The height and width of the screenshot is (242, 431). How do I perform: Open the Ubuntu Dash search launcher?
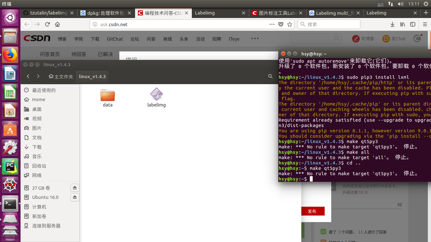tap(10, 18)
